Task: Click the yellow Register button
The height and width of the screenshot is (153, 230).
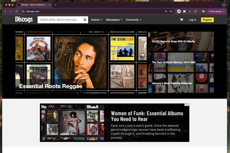Action: click(207, 20)
